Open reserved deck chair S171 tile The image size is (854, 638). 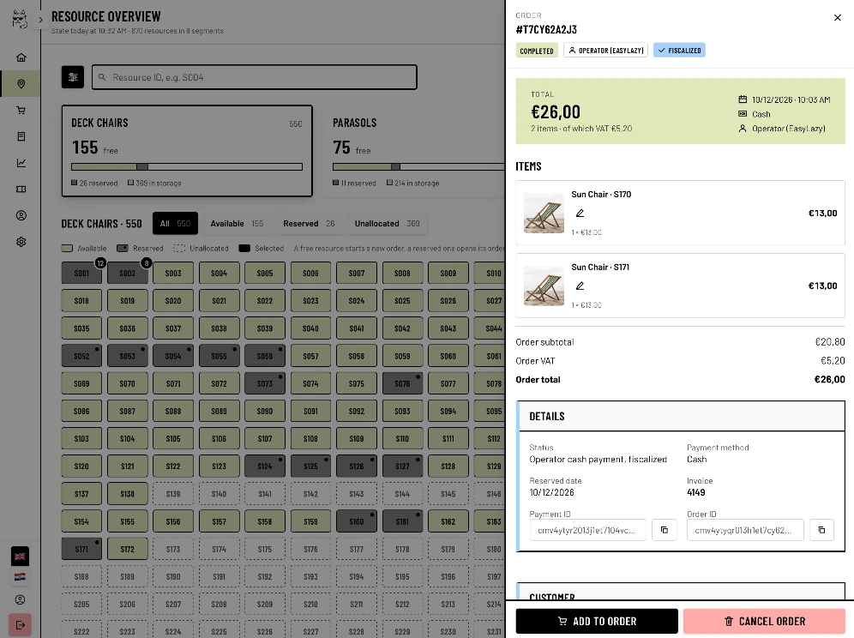pos(81,549)
